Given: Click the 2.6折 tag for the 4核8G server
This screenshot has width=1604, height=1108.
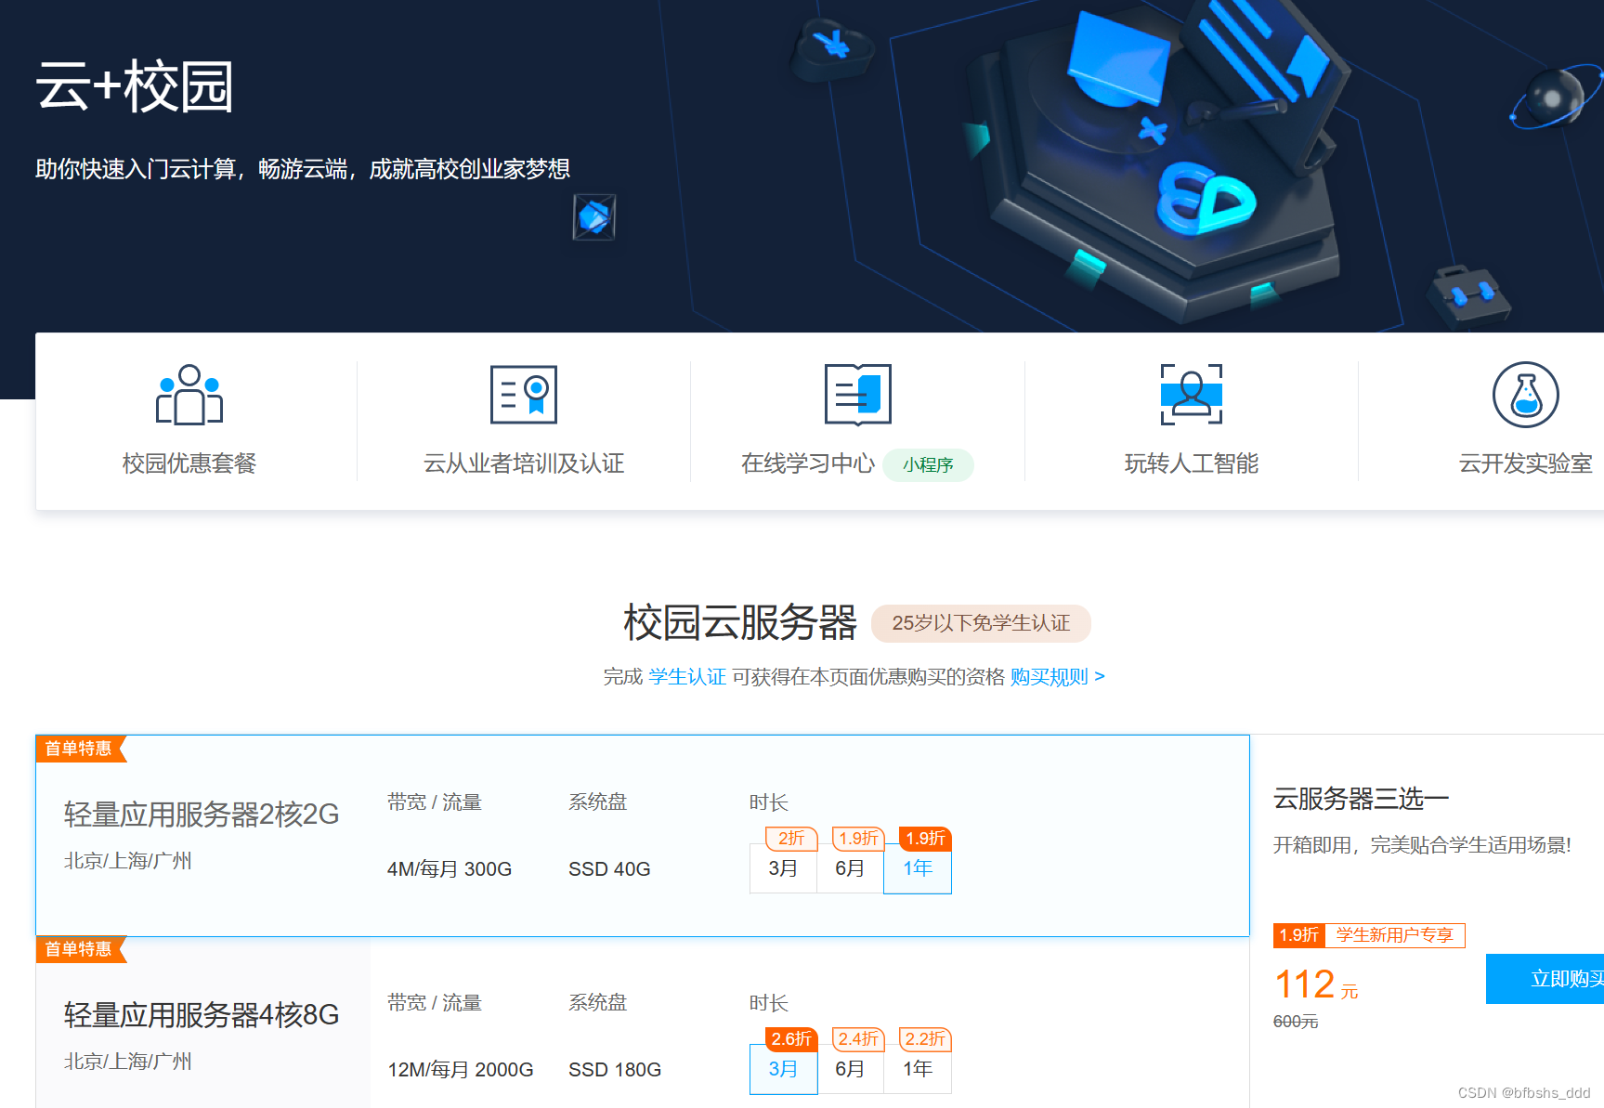Looking at the screenshot, I should [x=789, y=1038].
